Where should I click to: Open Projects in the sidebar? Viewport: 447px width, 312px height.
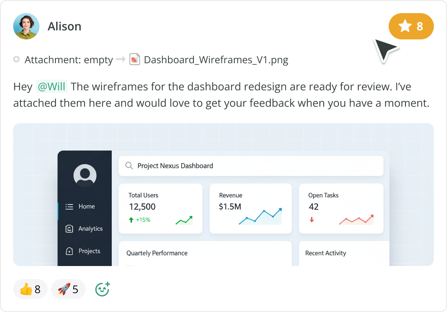click(x=89, y=251)
